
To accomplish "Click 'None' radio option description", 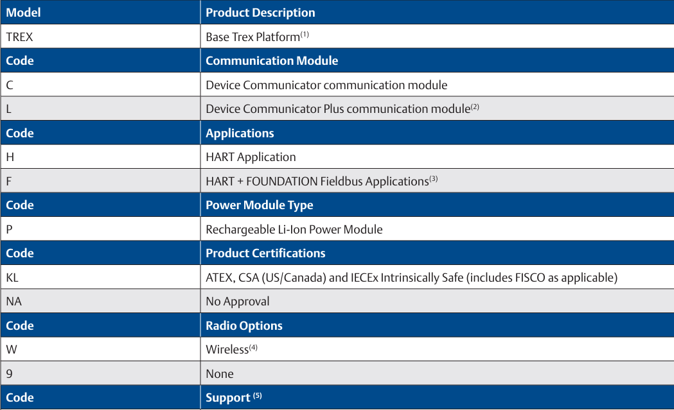I will (219, 373).
